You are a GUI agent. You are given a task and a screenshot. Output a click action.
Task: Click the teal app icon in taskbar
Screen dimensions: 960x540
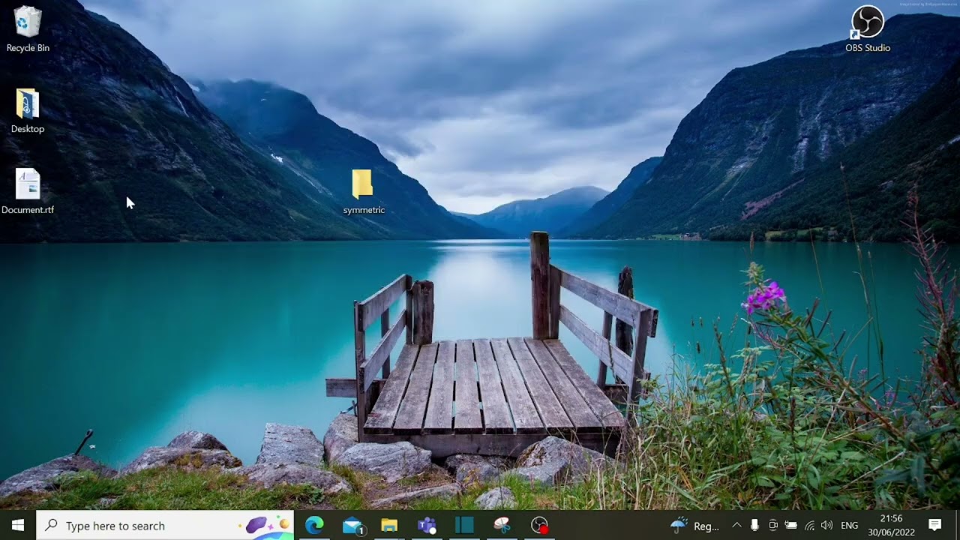tap(464, 526)
